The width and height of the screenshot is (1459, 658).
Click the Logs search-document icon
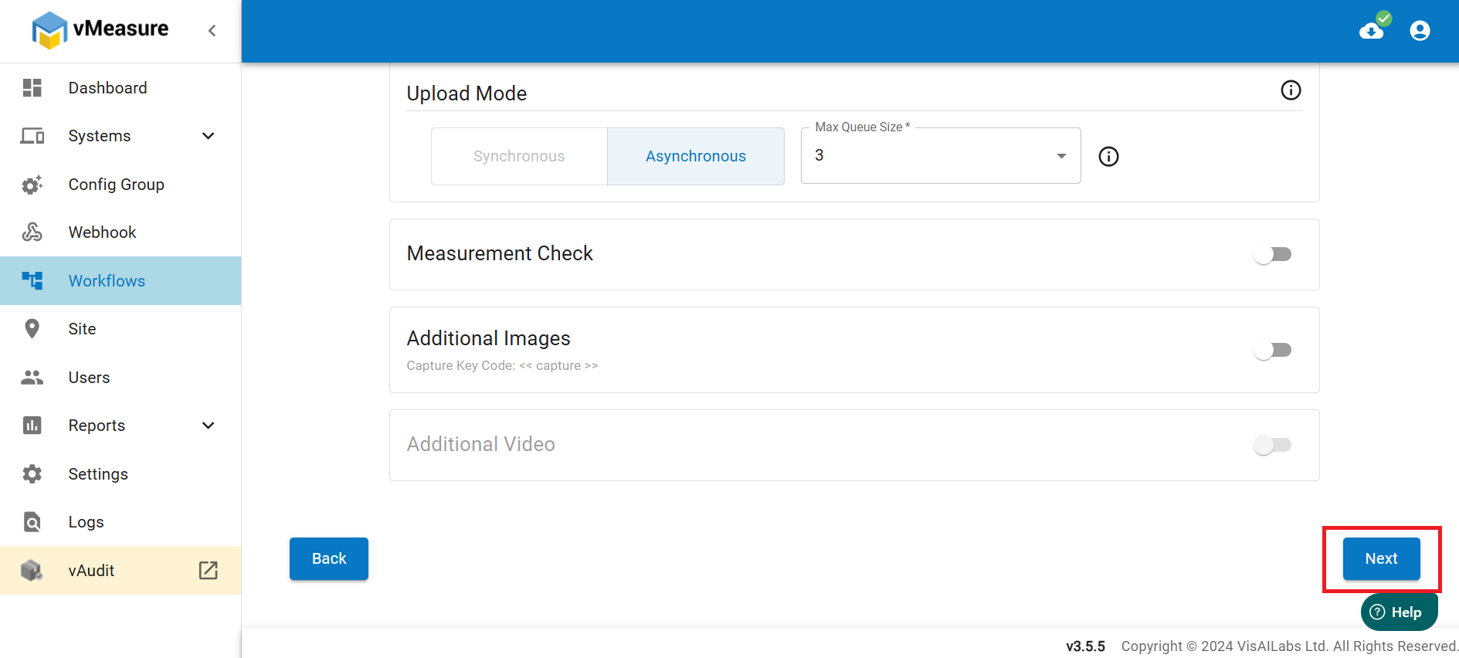tap(32, 522)
